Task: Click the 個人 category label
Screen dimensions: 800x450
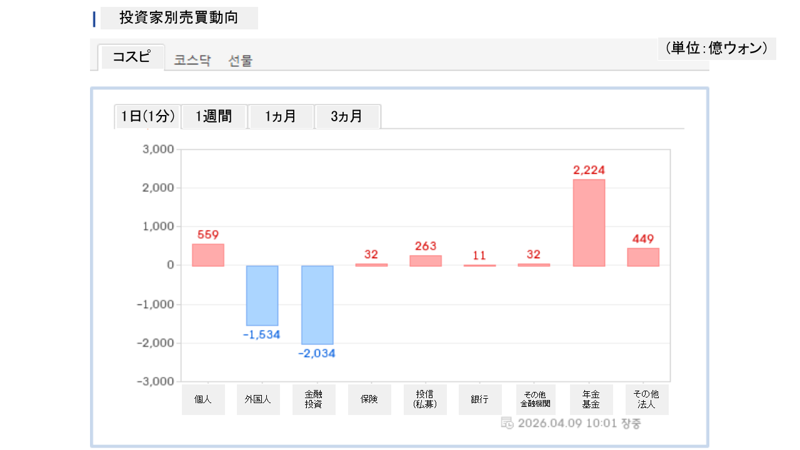Action: point(203,399)
